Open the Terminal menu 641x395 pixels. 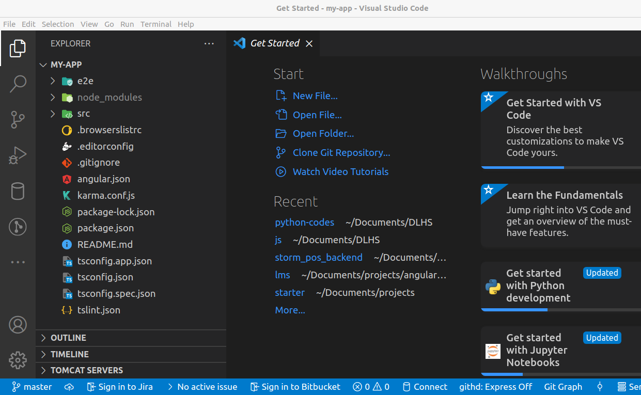tap(155, 24)
